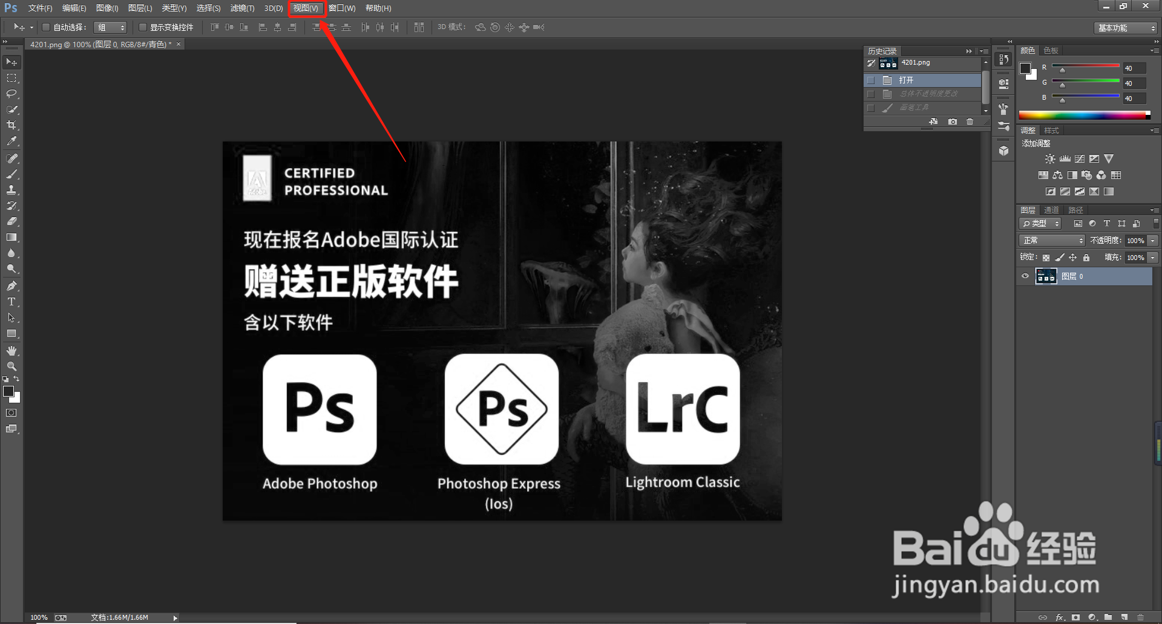Image resolution: width=1162 pixels, height=624 pixels.
Task: Add a Channel Mixer adjustment
Action: pos(1101,175)
